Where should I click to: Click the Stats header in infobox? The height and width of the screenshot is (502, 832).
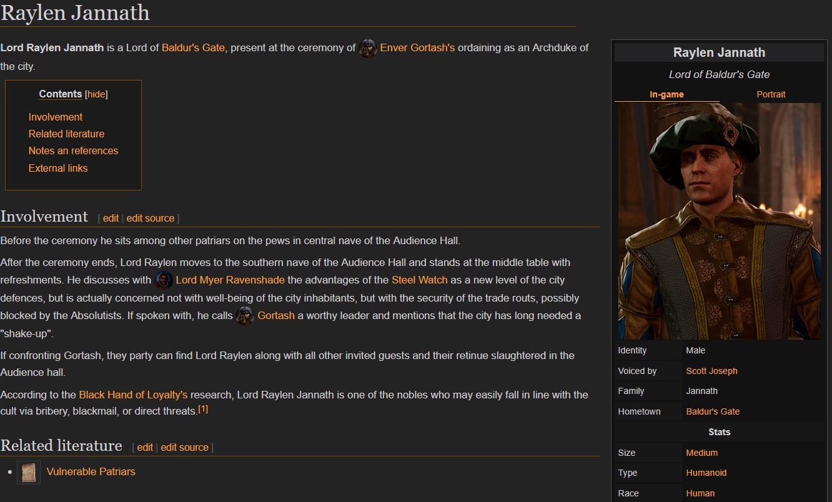point(719,432)
